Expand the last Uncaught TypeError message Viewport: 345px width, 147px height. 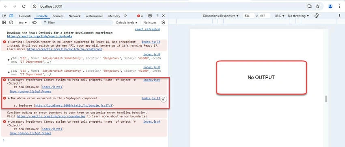coord(9,122)
